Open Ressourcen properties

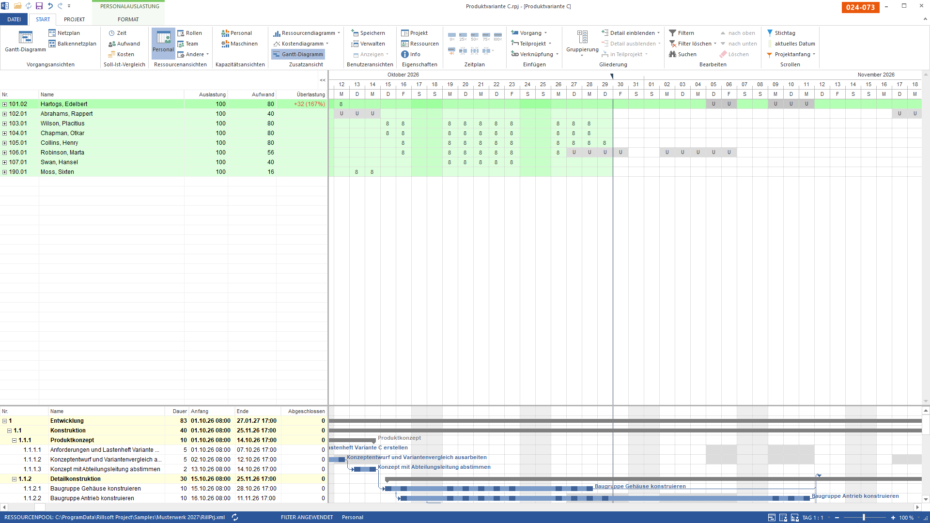pos(419,44)
